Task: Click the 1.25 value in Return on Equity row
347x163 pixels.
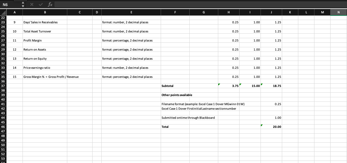Action: (x=272, y=58)
